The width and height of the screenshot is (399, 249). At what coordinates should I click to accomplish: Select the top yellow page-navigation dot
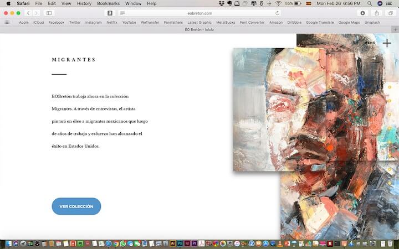pos(390,87)
